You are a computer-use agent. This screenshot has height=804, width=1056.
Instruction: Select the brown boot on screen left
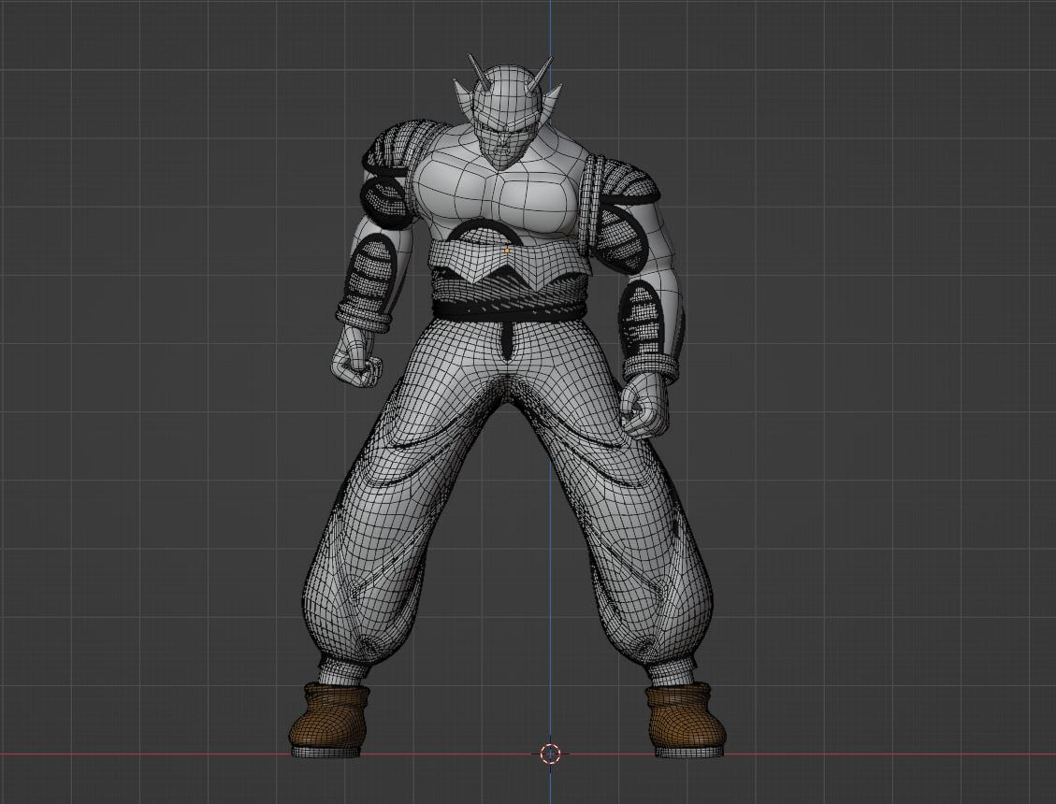pos(331,719)
